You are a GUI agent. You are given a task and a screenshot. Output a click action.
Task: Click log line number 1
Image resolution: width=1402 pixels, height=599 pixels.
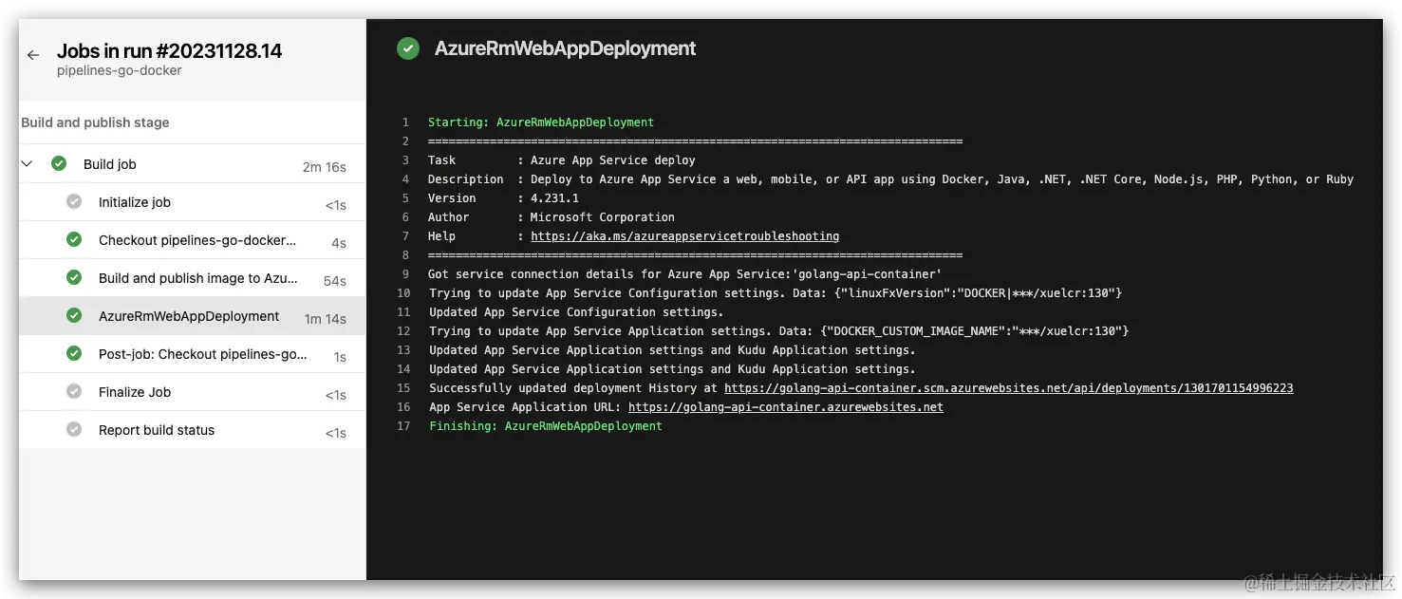pyautogui.click(x=405, y=122)
